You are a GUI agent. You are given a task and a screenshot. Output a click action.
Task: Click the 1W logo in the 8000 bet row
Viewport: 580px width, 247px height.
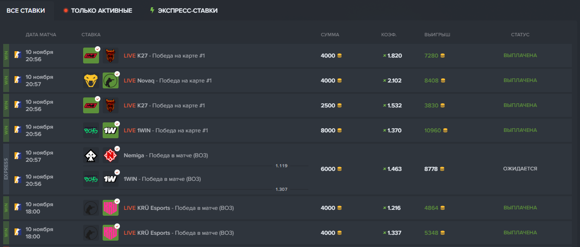[x=110, y=131]
